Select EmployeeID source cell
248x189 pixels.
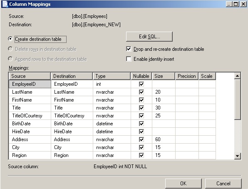point(30,84)
